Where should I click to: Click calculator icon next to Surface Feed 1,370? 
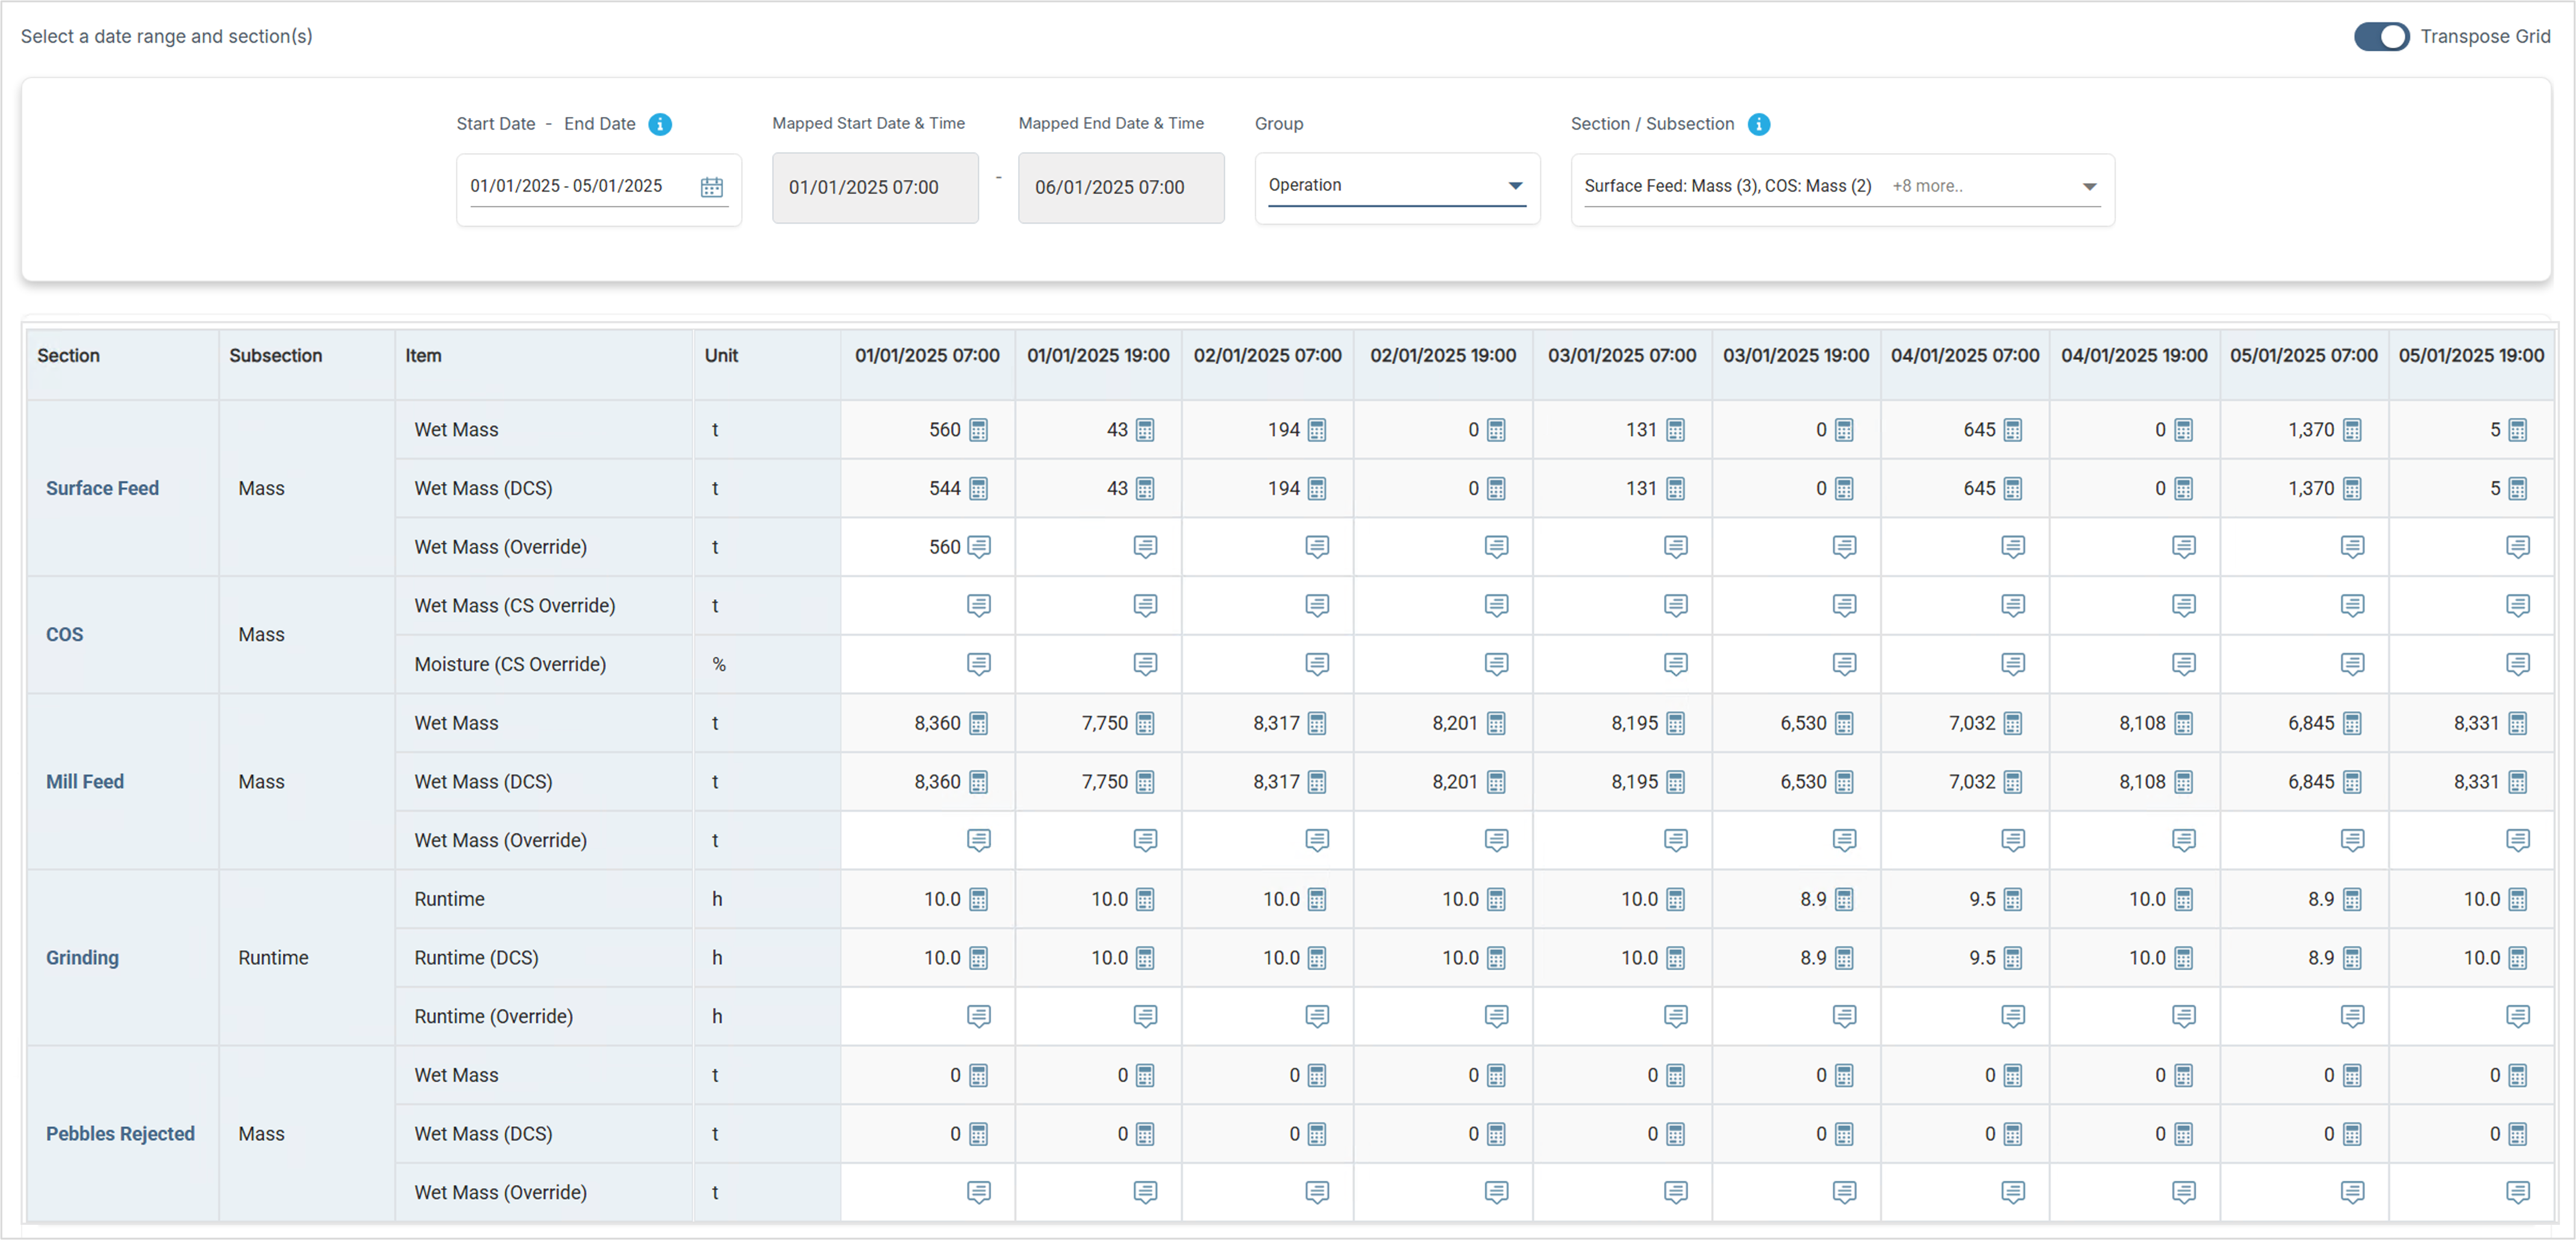2353,430
